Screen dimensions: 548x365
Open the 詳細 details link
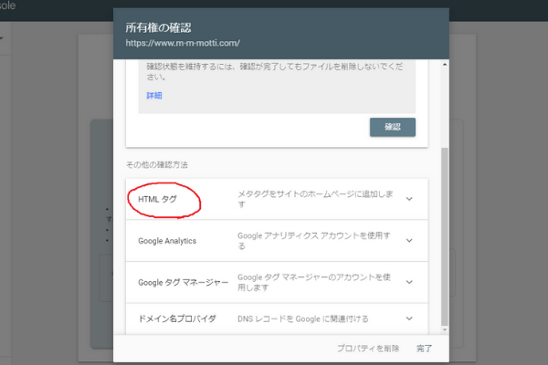tap(154, 95)
